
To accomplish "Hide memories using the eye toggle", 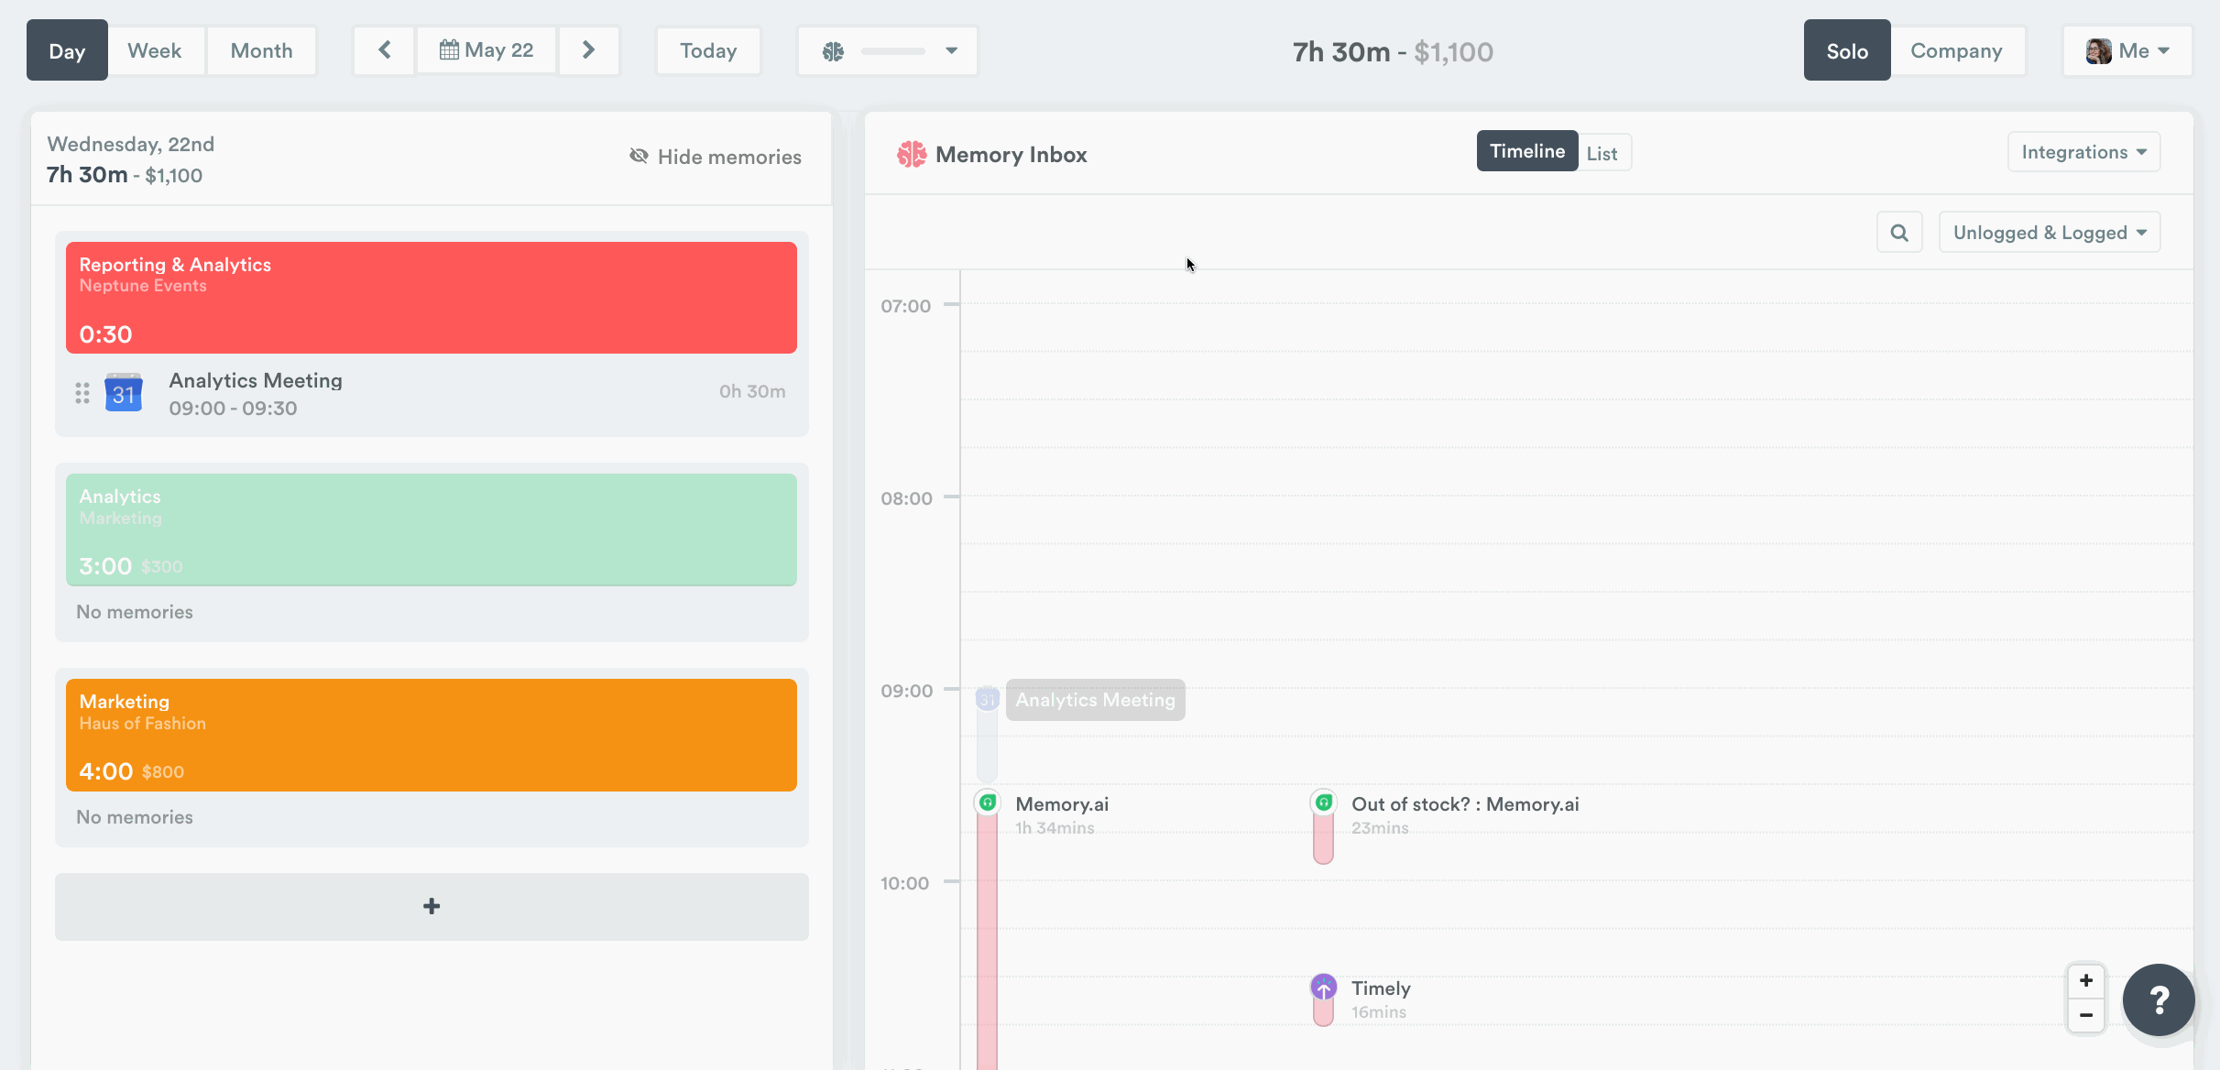I will [639, 156].
